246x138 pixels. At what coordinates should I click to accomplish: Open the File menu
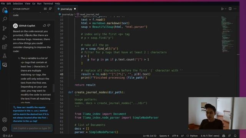click(x=3, y=3)
